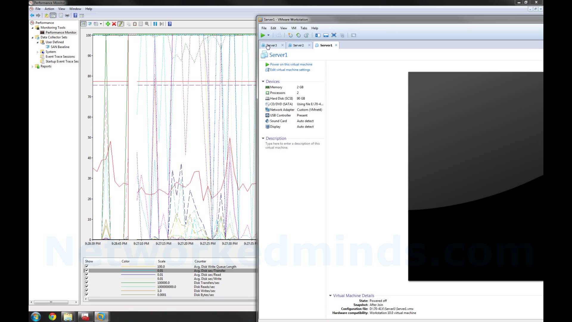Select Event Trace Sessions in the tree
Image resolution: width=572 pixels, height=322 pixels.
(x=60, y=57)
